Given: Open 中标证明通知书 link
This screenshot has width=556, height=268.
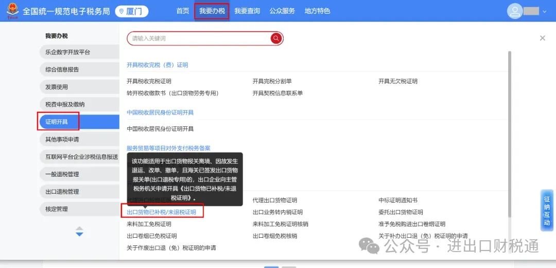Looking at the screenshot, I should (398, 200).
